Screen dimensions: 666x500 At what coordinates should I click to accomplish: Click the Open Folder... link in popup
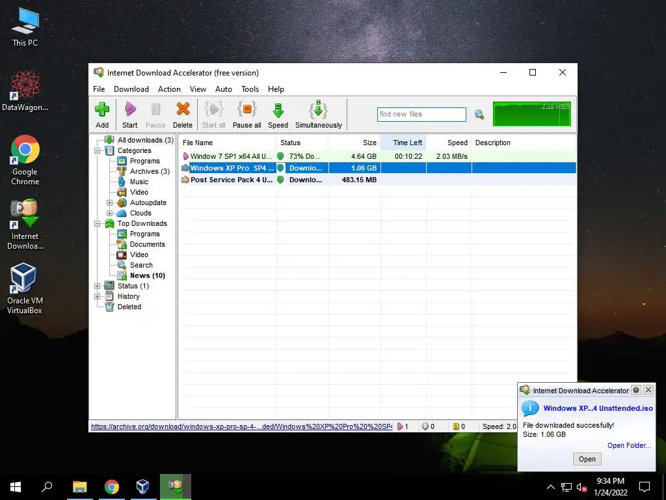pos(629,445)
